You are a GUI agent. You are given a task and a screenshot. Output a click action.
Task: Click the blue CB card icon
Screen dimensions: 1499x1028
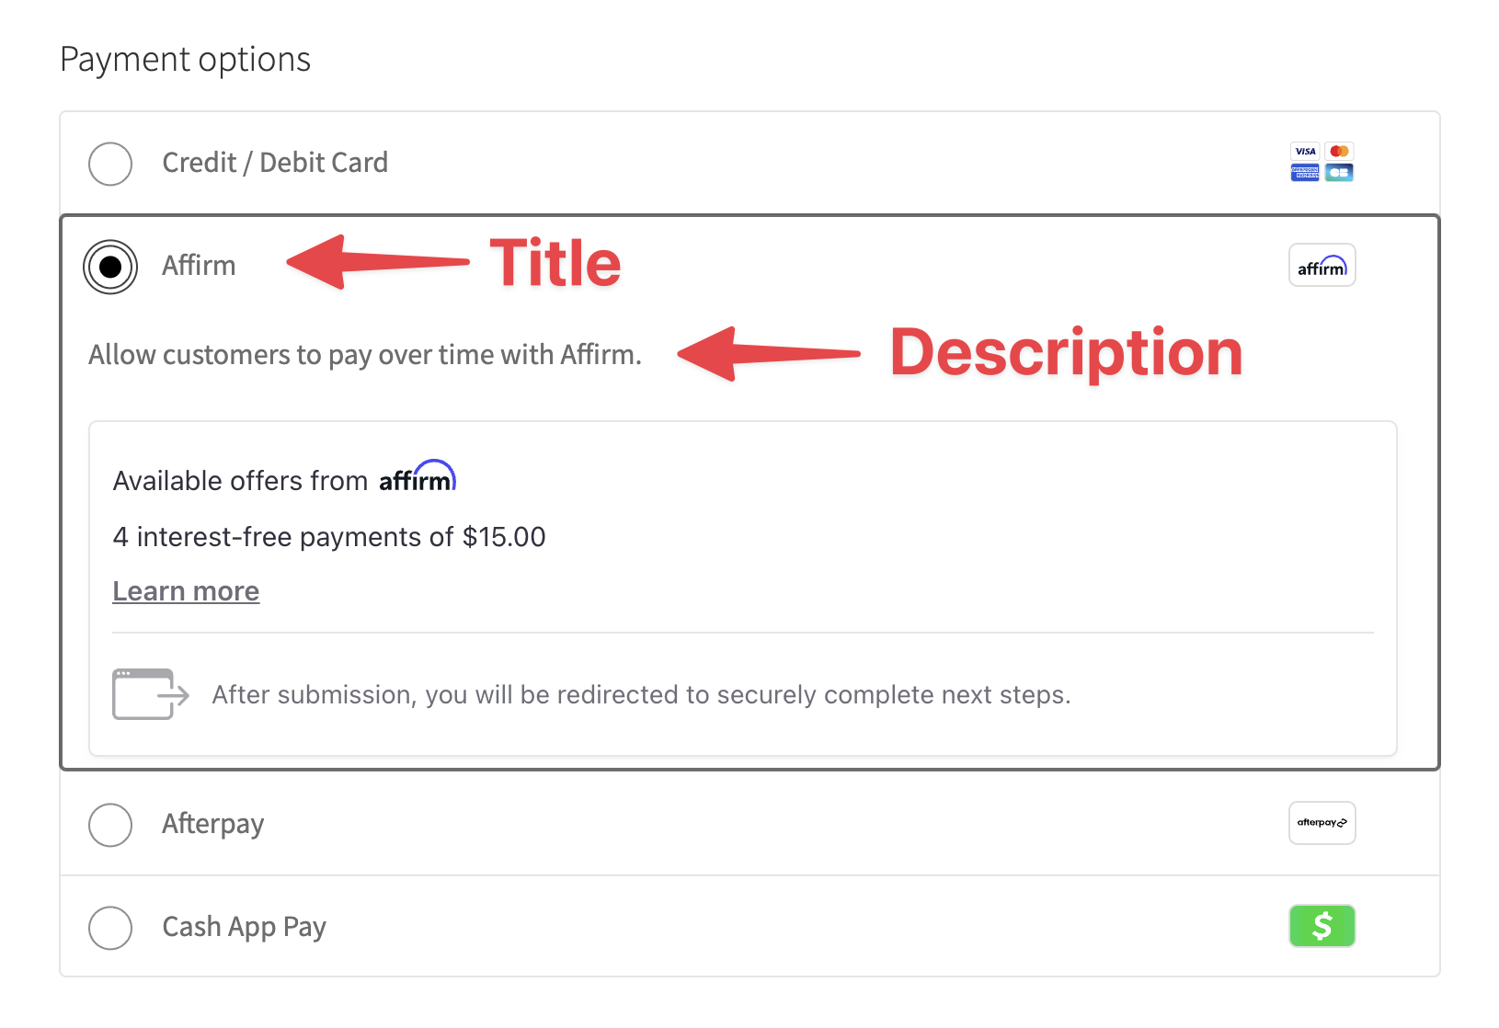(x=1339, y=173)
